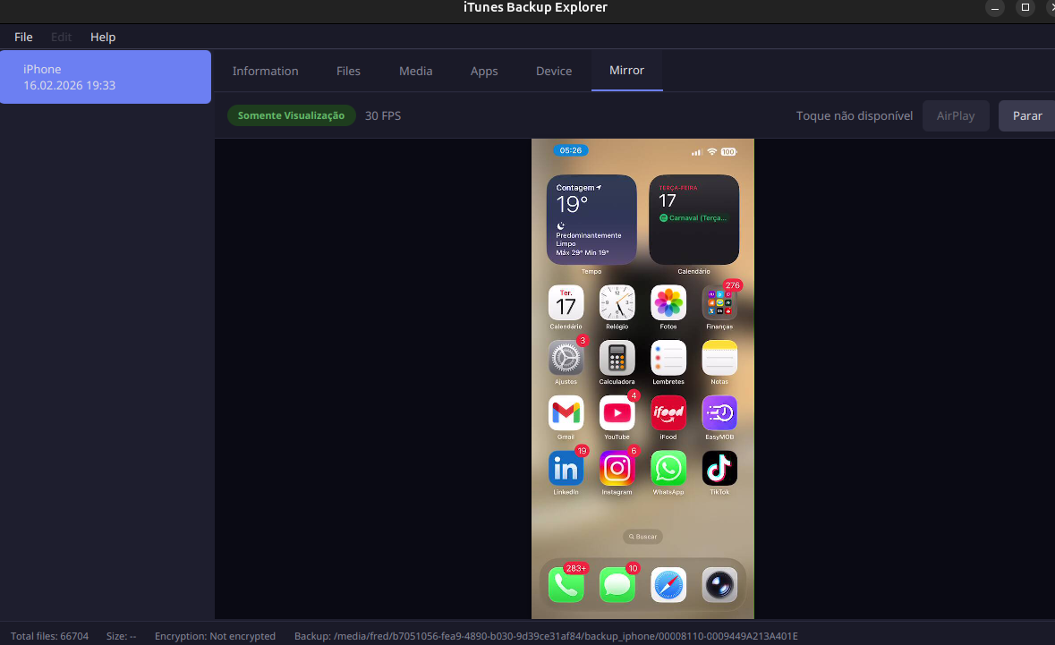
Task: Tap the Phone icon in dock
Action: pyautogui.click(x=566, y=584)
